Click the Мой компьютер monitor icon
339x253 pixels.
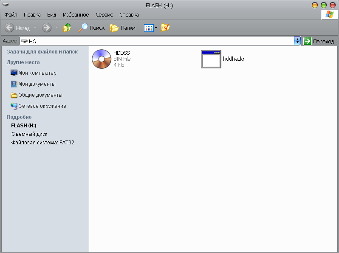14,73
